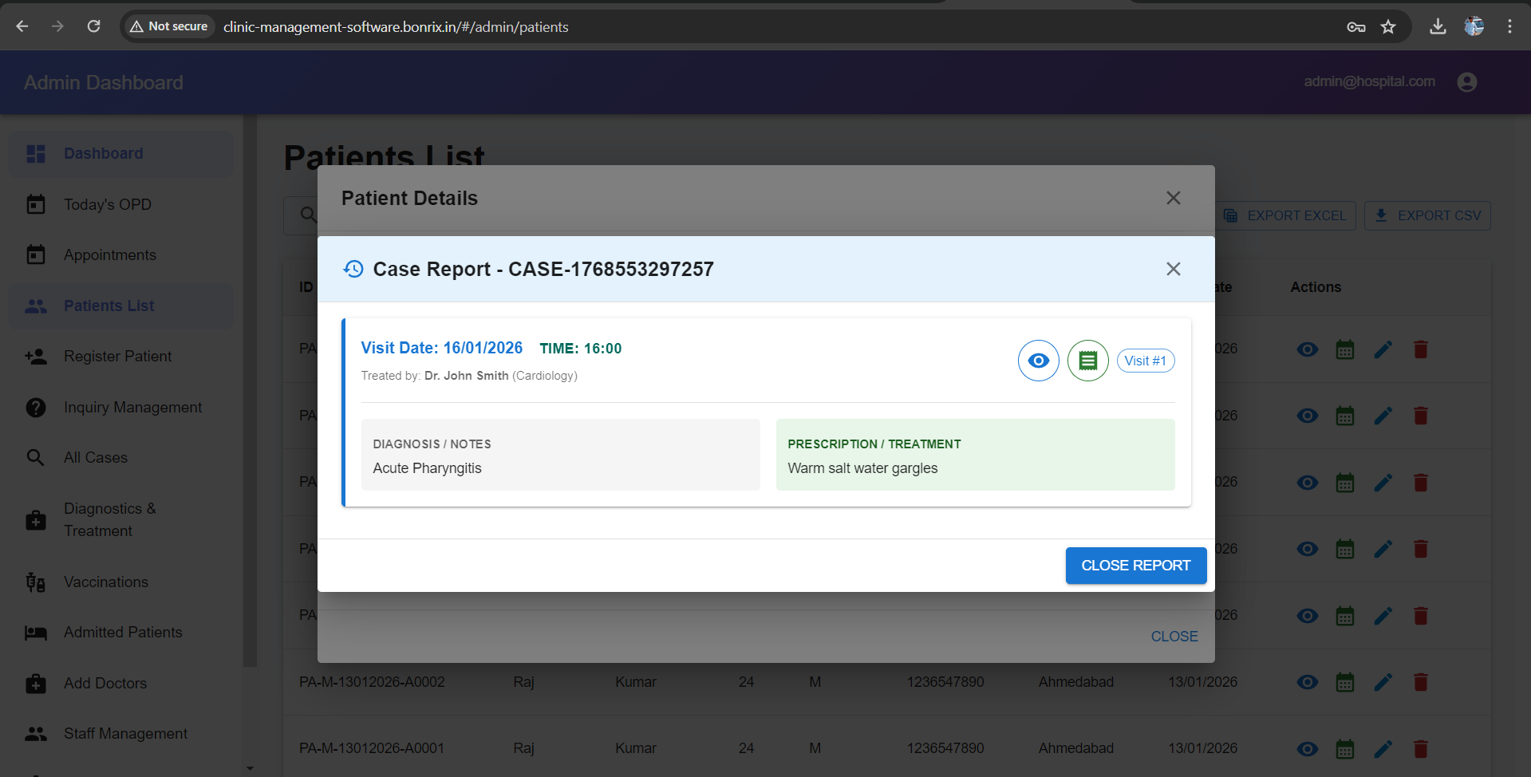Open the Chrome browser menu

click(x=1509, y=26)
